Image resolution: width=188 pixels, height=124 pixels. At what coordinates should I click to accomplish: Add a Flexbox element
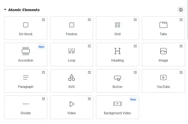[71, 28]
